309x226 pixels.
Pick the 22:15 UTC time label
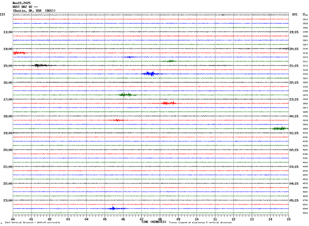coord(294,83)
